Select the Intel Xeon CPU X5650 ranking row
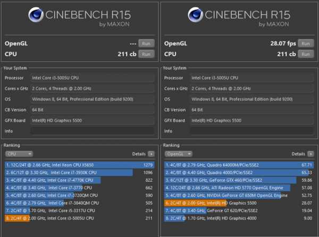 pyautogui.click(x=79, y=165)
